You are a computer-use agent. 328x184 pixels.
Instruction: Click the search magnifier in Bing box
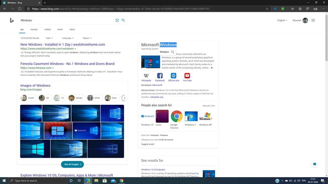click(x=123, y=20)
